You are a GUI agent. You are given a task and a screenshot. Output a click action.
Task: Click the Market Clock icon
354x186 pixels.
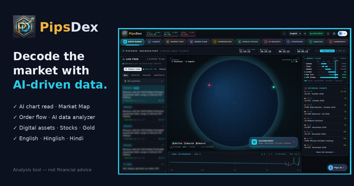pyautogui.click(x=305, y=58)
